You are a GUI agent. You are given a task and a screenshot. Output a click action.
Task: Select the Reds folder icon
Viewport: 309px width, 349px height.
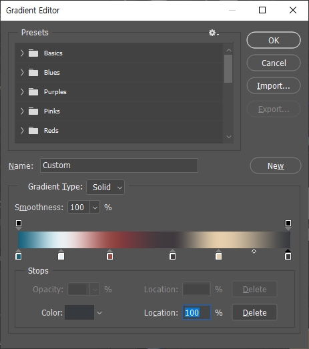coord(33,130)
